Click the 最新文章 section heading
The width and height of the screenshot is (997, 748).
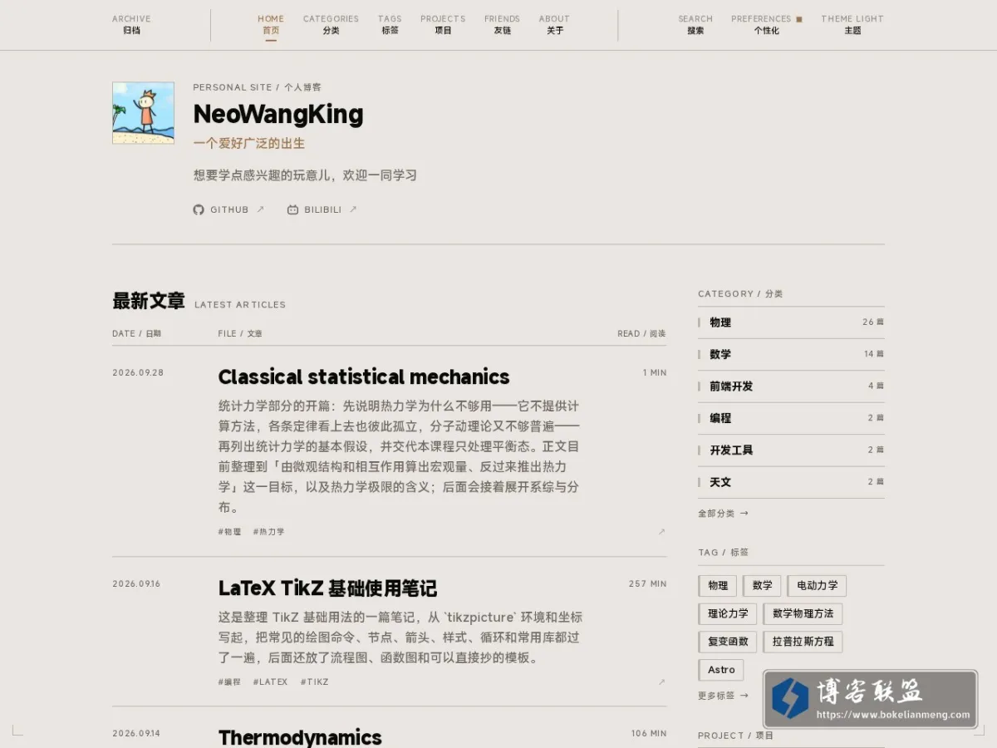coord(149,301)
